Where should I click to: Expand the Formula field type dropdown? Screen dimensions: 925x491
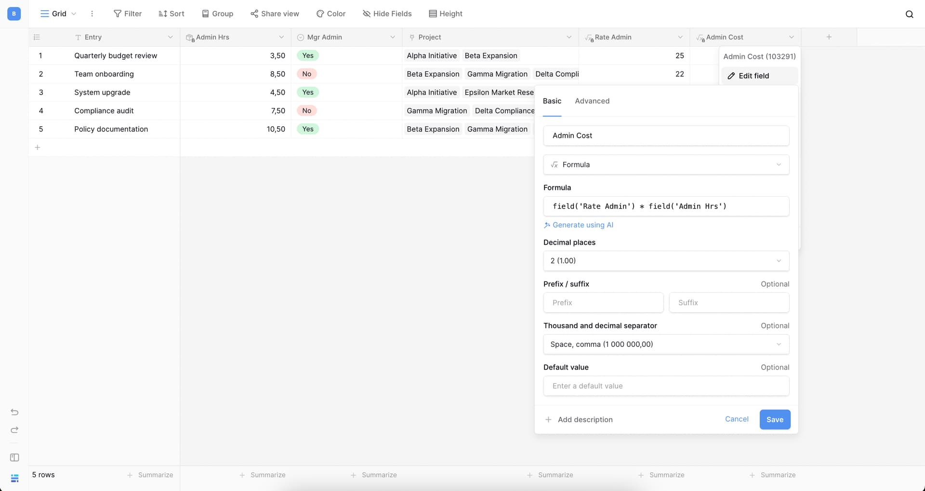[x=666, y=164]
